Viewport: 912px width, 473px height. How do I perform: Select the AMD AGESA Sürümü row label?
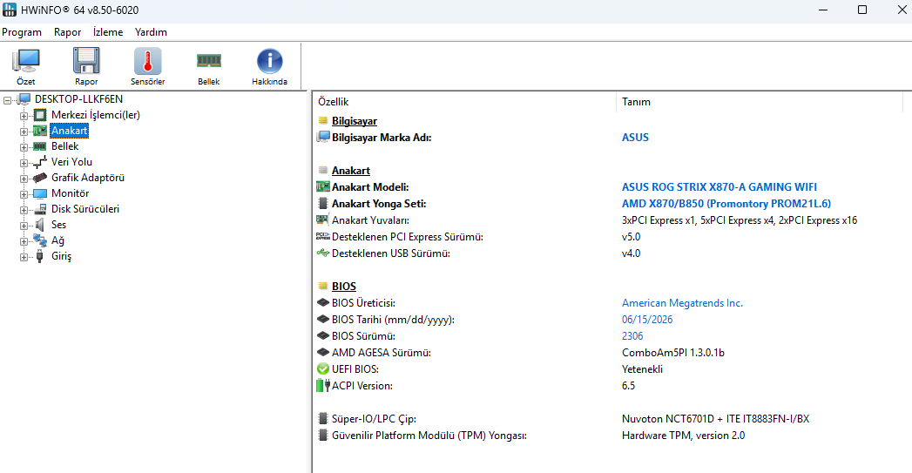(x=381, y=353)
